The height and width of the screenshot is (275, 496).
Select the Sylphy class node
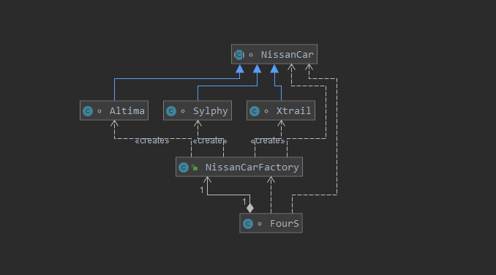198,110
